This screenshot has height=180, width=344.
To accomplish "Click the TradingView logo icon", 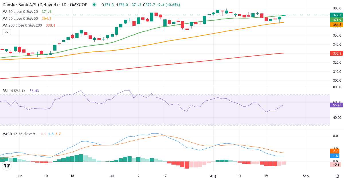I will click(7, 166).
